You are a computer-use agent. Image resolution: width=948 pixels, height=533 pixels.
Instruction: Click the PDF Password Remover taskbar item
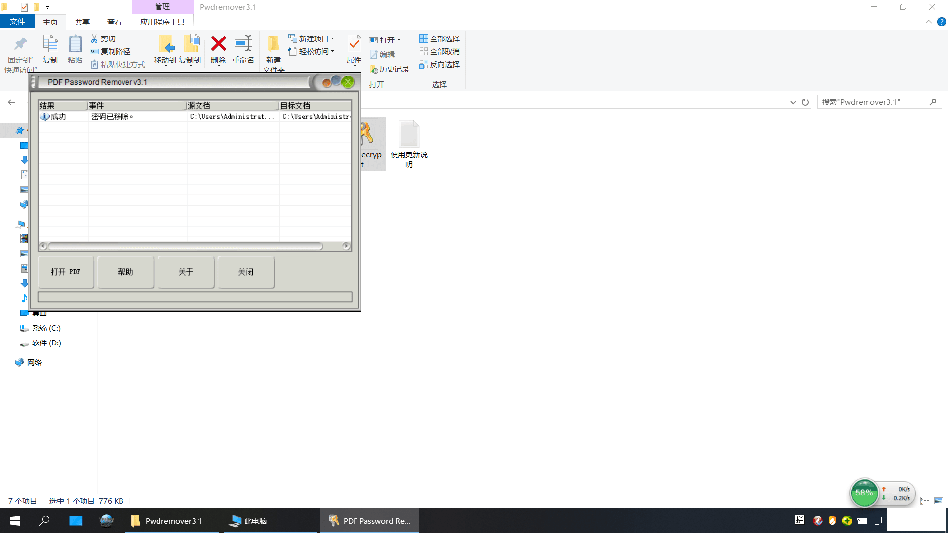pos(370,521)
